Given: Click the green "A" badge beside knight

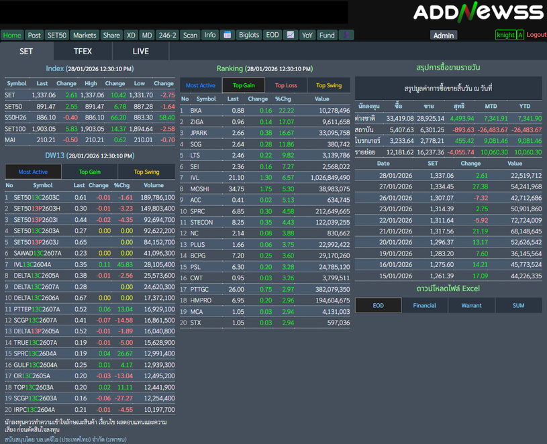Looking at the screenshot, I should pos(520,35).
